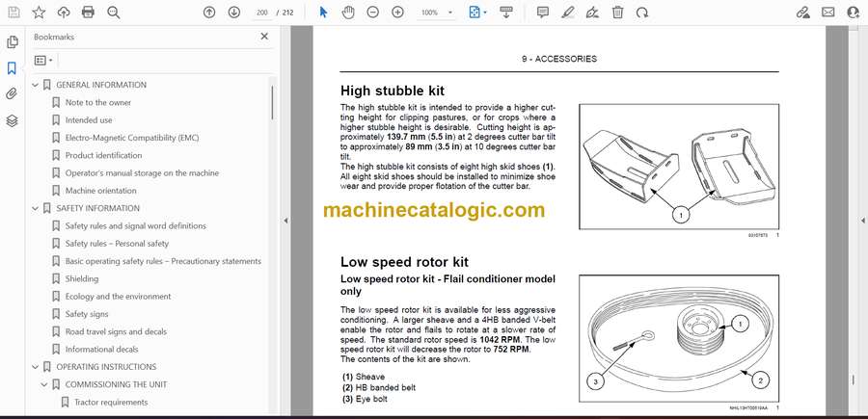Select the Informational decals bookmark

point(102,350)
